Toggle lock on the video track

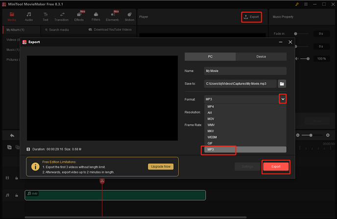coord(17,178)
